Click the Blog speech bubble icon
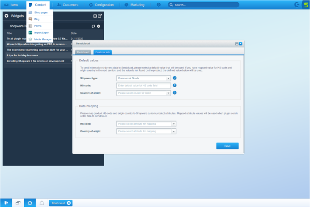The image size is (310, 208). pyautogui.click(x=30, y=19)
